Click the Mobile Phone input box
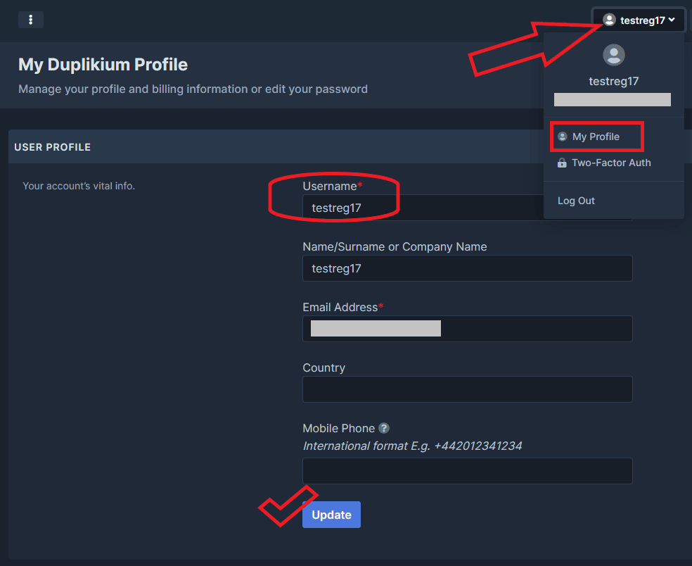The width and height of the screenshot is (692, 566). click(x=467, y=471)
